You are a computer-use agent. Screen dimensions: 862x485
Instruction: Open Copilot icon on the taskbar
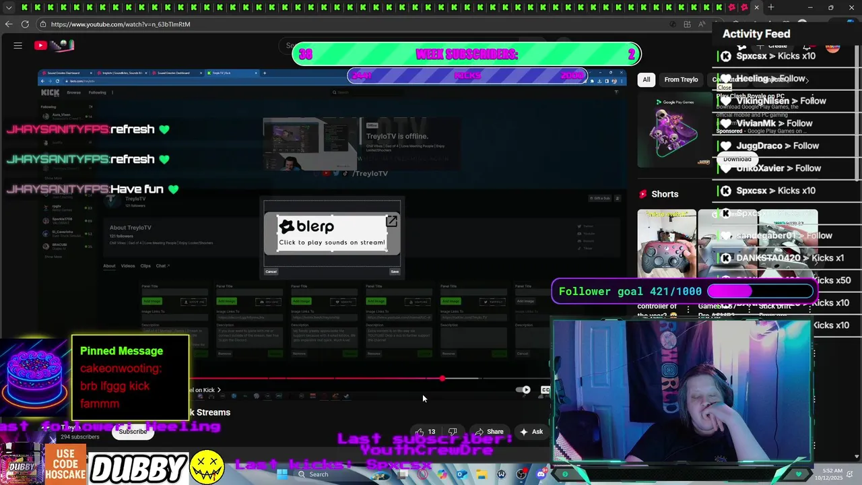click(x=442, y=474)
